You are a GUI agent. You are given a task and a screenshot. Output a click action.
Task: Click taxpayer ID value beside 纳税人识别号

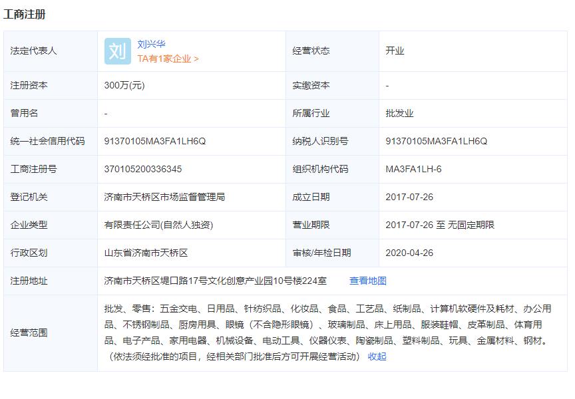(437, 141)
